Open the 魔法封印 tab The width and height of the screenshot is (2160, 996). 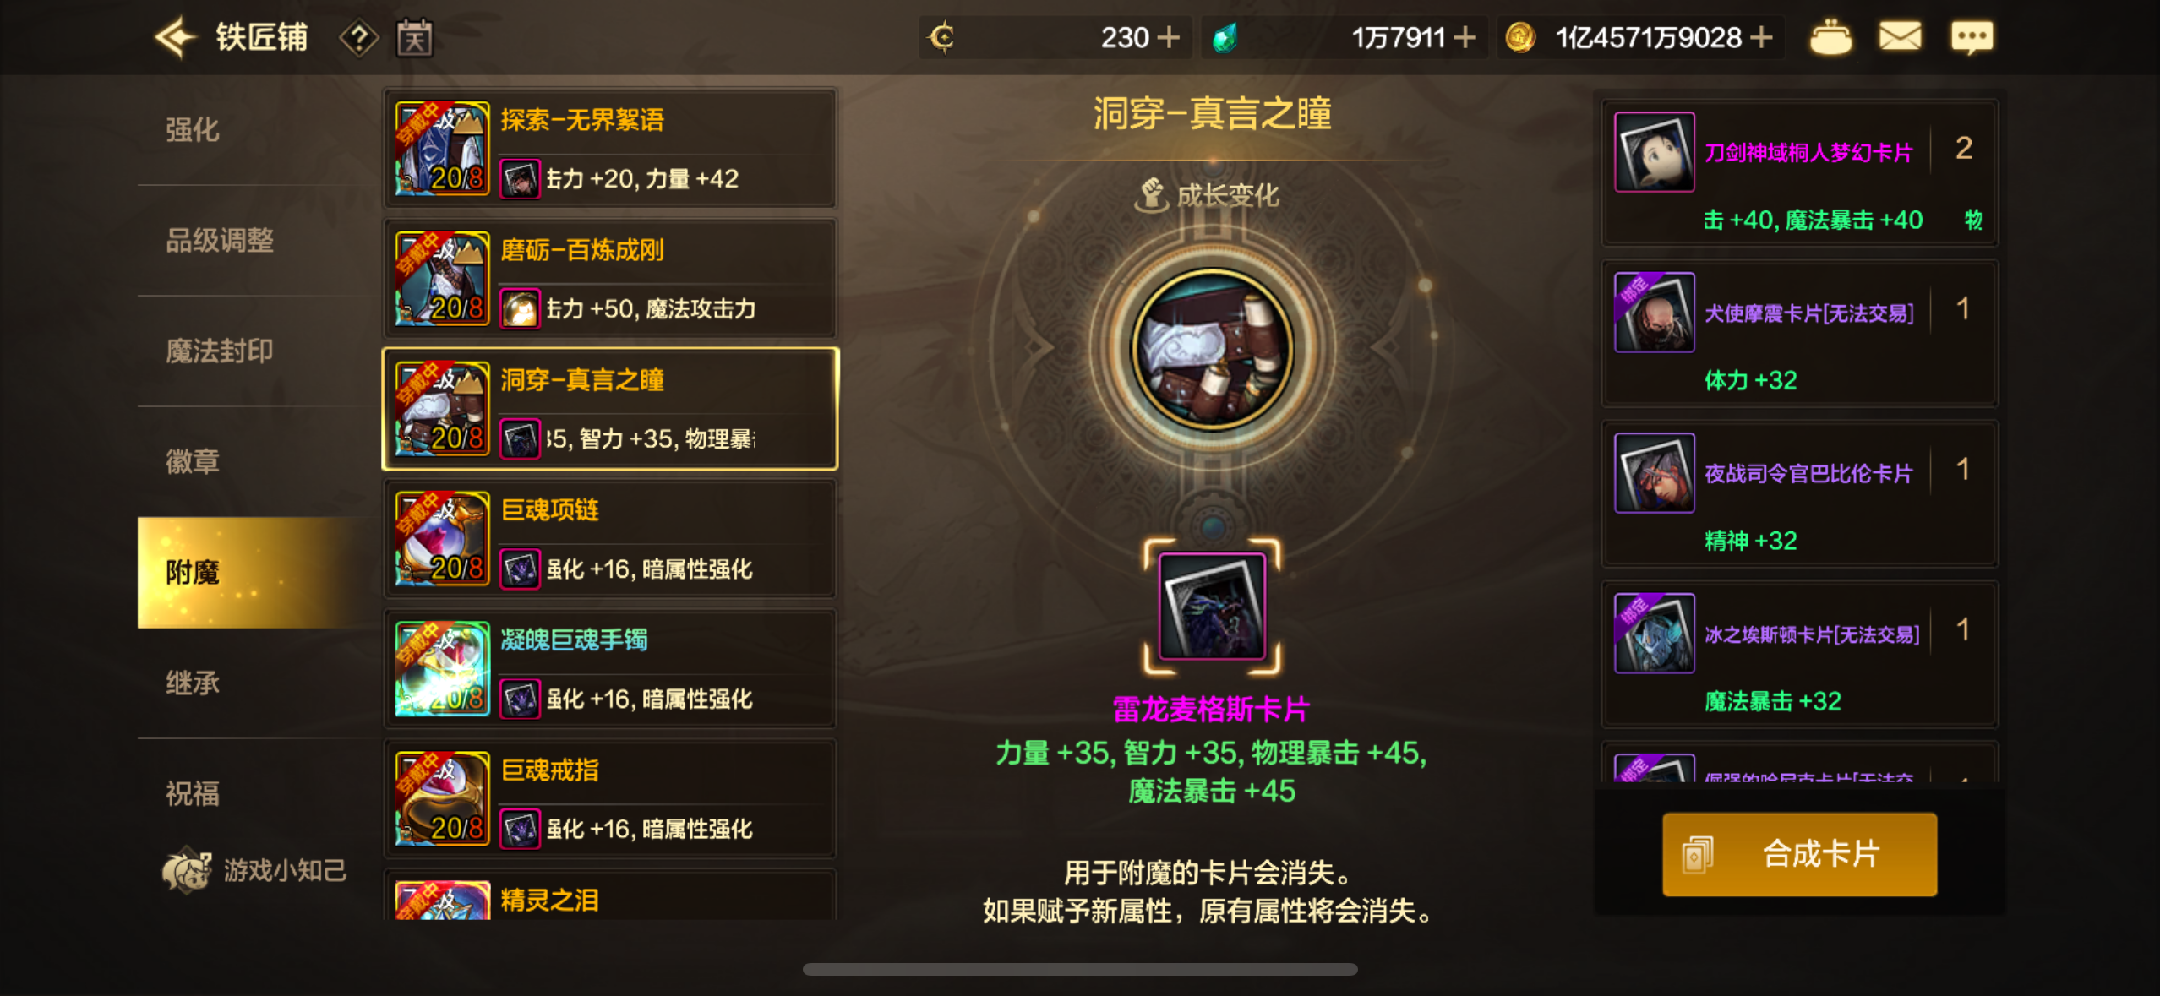click(220, 351)
